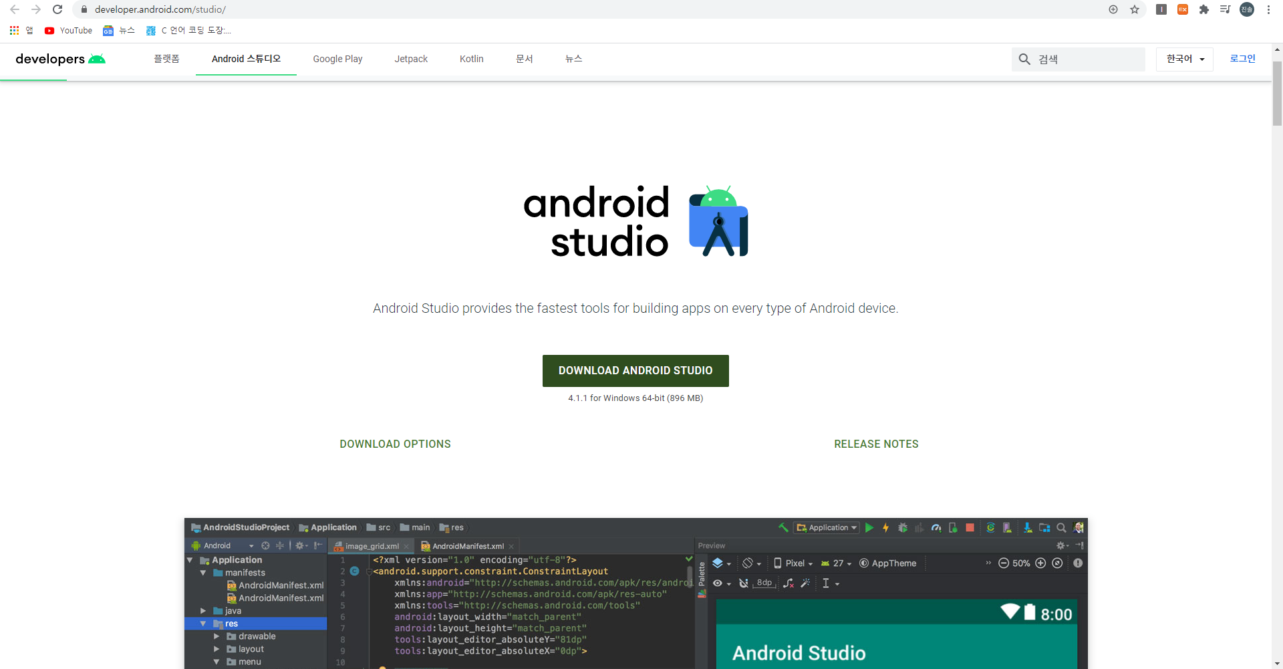Open the Chrome three-dot menu

coord(1268,9)
